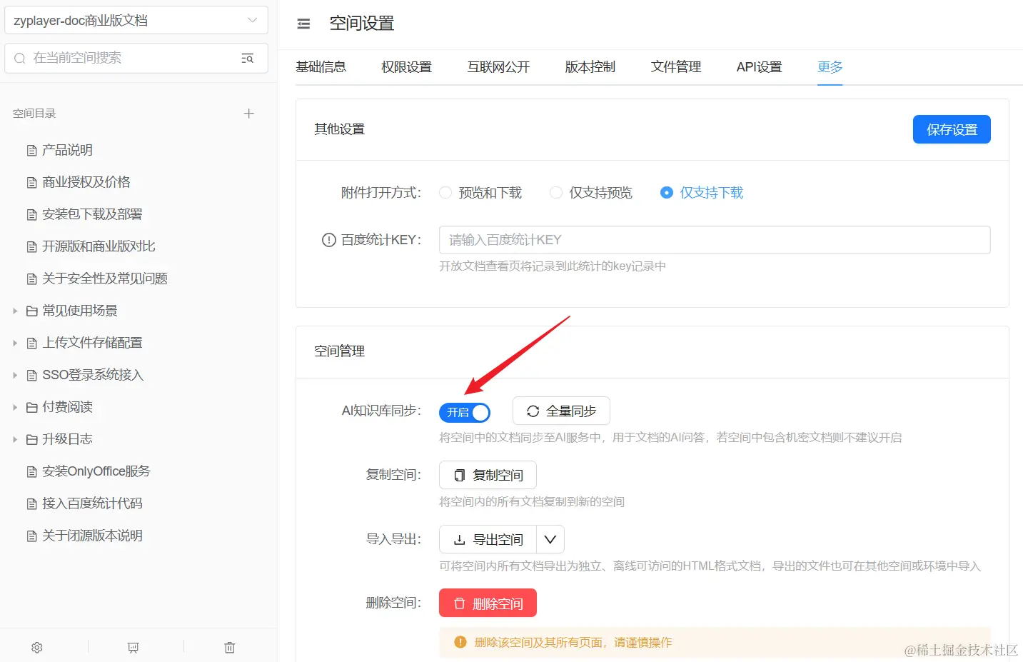Expand the 付费阅读 folder arrow

coord(15,407)
